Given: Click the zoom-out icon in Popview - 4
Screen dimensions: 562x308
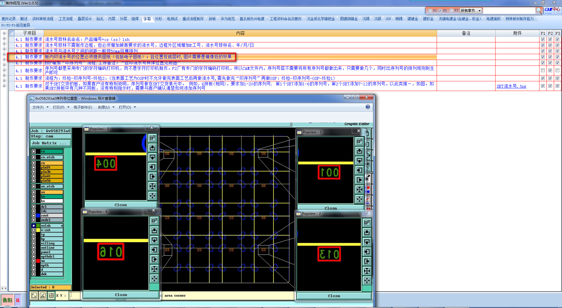Looking at the screenshot, I should click(x=154, y=279).
